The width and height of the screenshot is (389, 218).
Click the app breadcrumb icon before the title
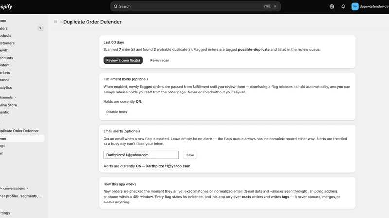[56, 22]
